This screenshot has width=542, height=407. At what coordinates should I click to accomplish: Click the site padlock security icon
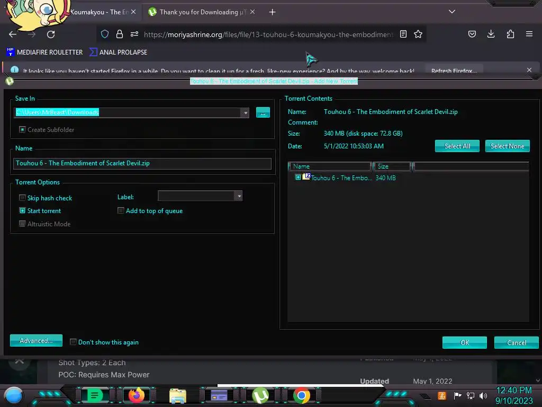120,34
